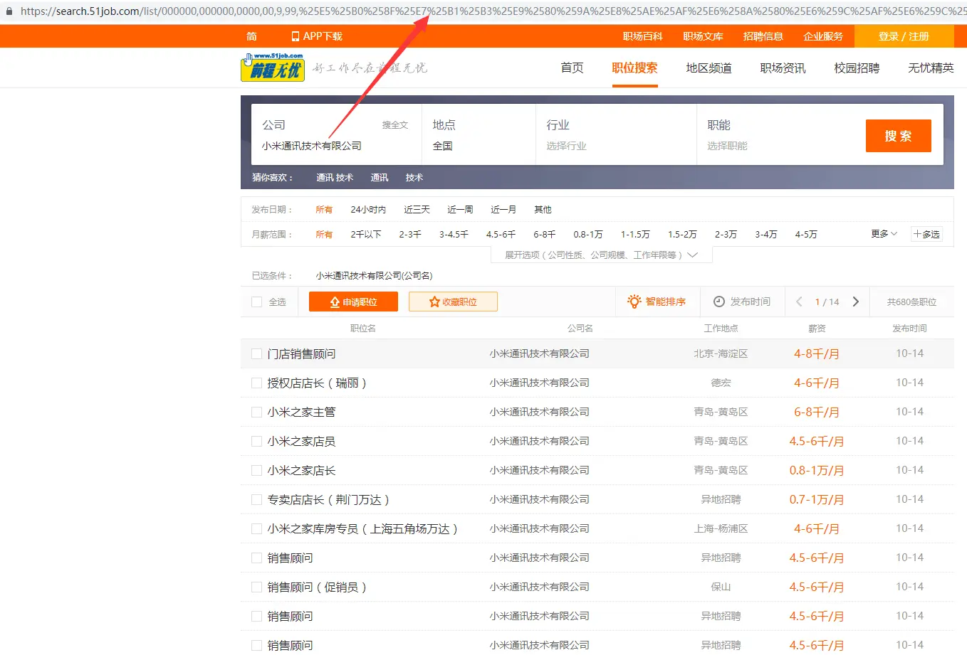The height and width of the screenshot is (655, 967).
Task: Click the 51job logo
Action: pos(273,67)
